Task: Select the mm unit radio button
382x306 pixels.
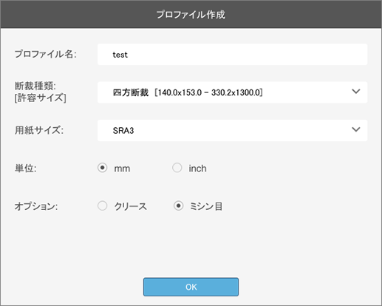Action: tap(102, 168)
